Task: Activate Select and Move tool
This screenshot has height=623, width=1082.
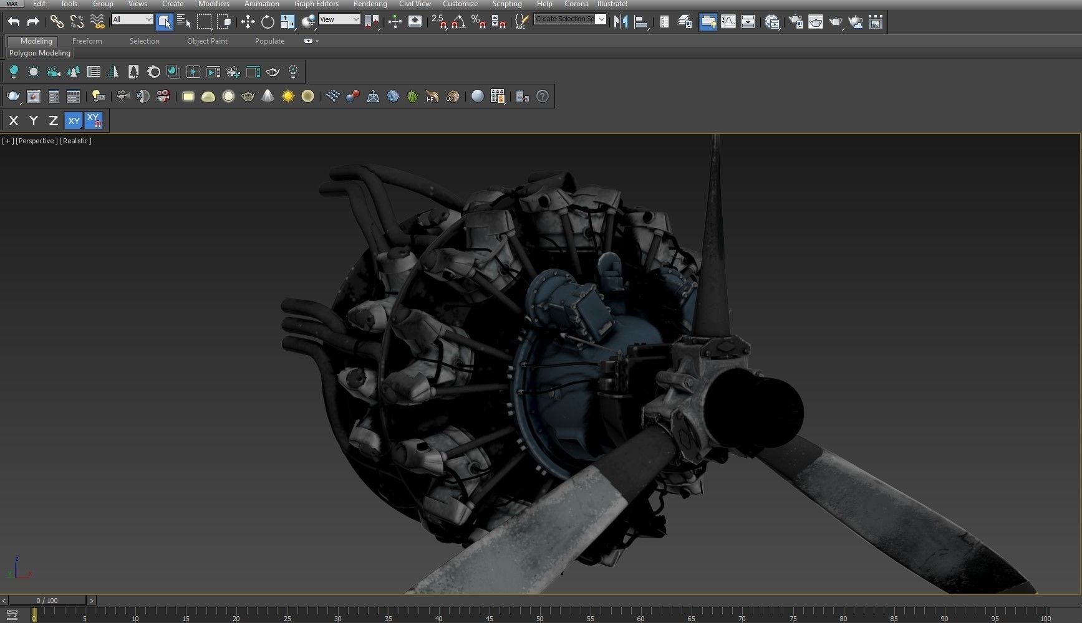Action: 248,22
